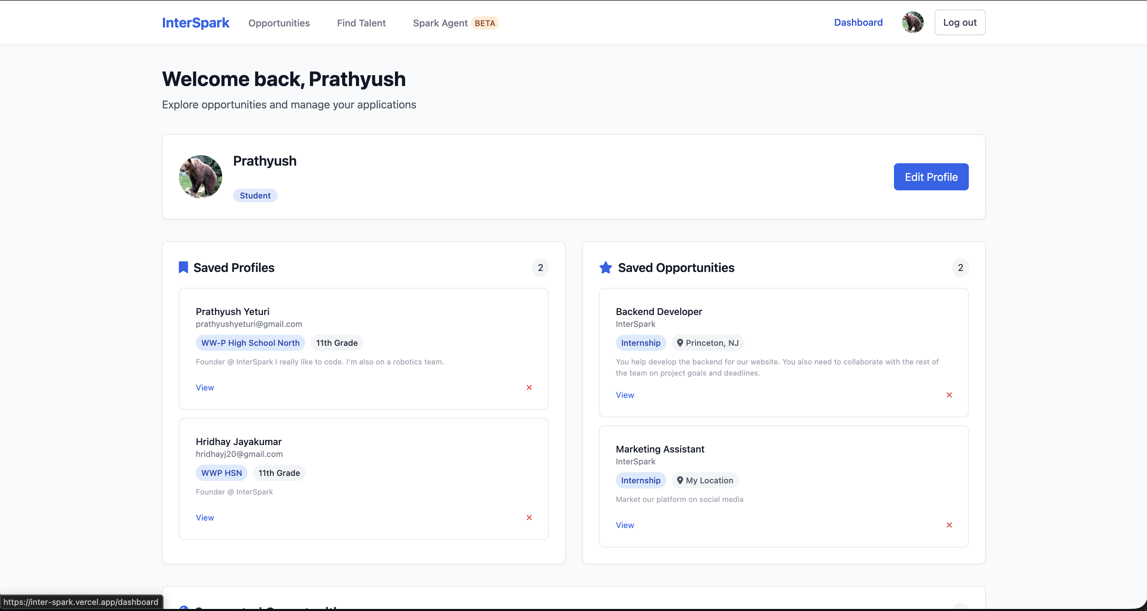The image size is (1147, 611).
Task: Open Spark Agent BETA page
Action: click(x=455, y=23)
